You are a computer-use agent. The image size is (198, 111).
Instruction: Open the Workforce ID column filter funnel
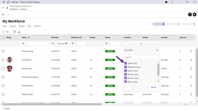[72, 44]
